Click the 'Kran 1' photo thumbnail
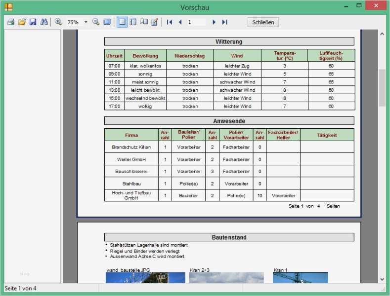The height and width of the screenshot is (296, 390). tap(300, 278)
